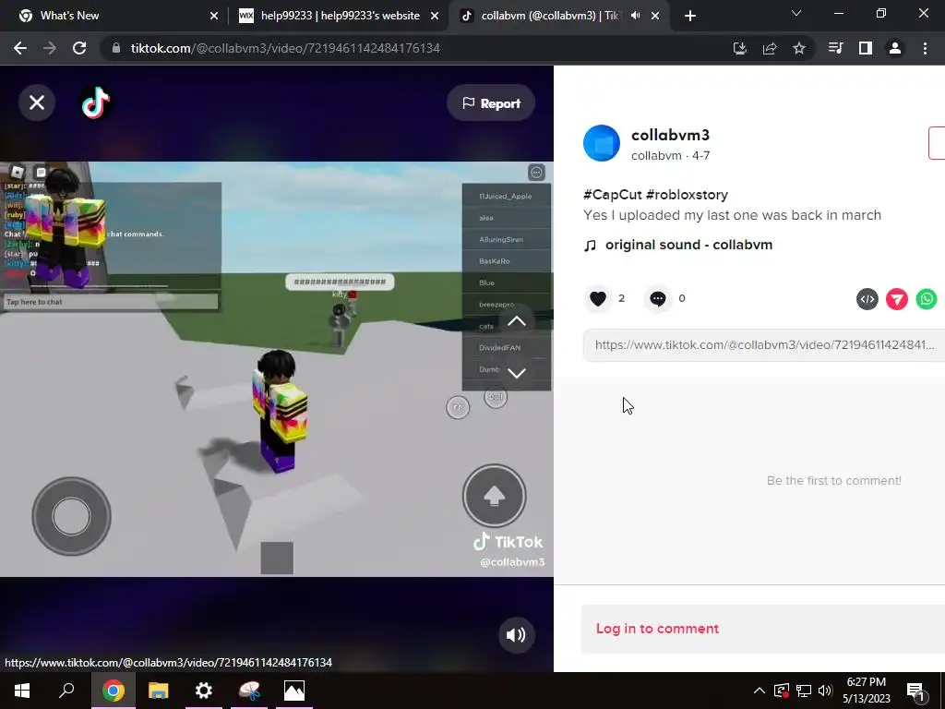Image resolution: width=945 pixels, height=709 pixels.
Task: Open comments via speech bubble icon
Action: click(x=657, y=298)
